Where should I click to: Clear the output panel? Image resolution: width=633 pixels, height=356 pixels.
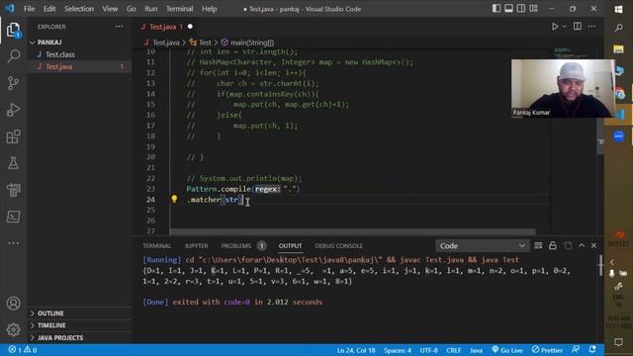[x=538, y=246]
